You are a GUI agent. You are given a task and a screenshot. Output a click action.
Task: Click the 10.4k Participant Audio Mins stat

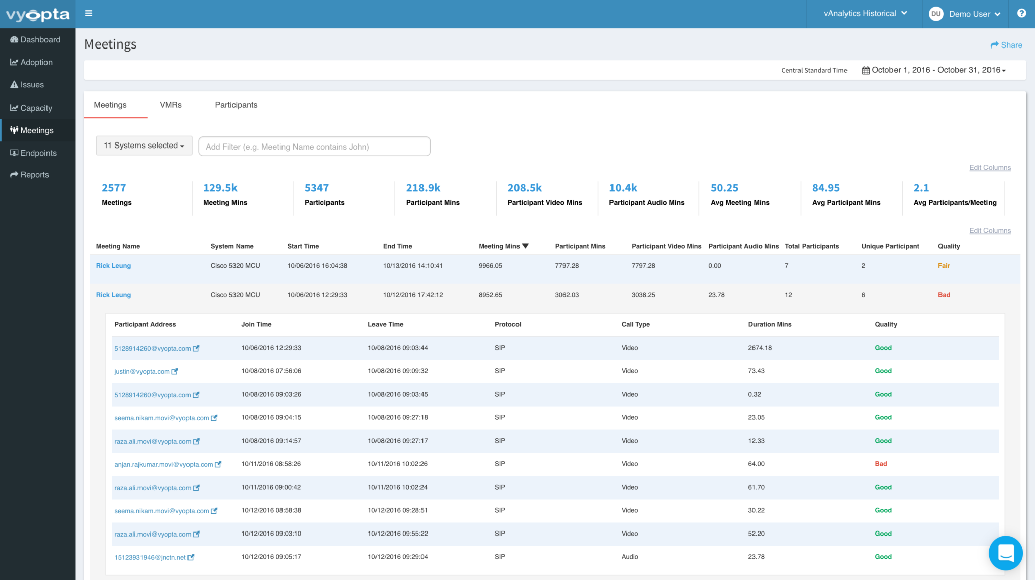tap(646, 195)
